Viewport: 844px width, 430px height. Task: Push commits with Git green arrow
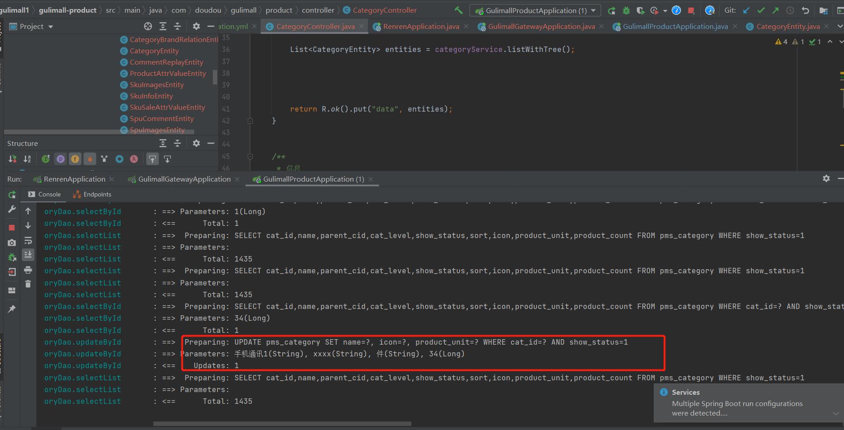click(775, 10)
